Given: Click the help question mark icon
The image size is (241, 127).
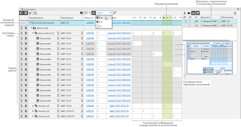Looking at the screenshot, I should point(81,13).
